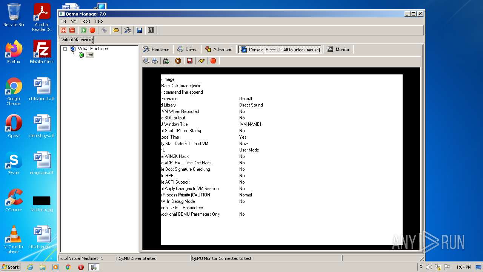Click the Boot Signature Checking row
The height and width of the screenshot is (272, 483).
186,169
